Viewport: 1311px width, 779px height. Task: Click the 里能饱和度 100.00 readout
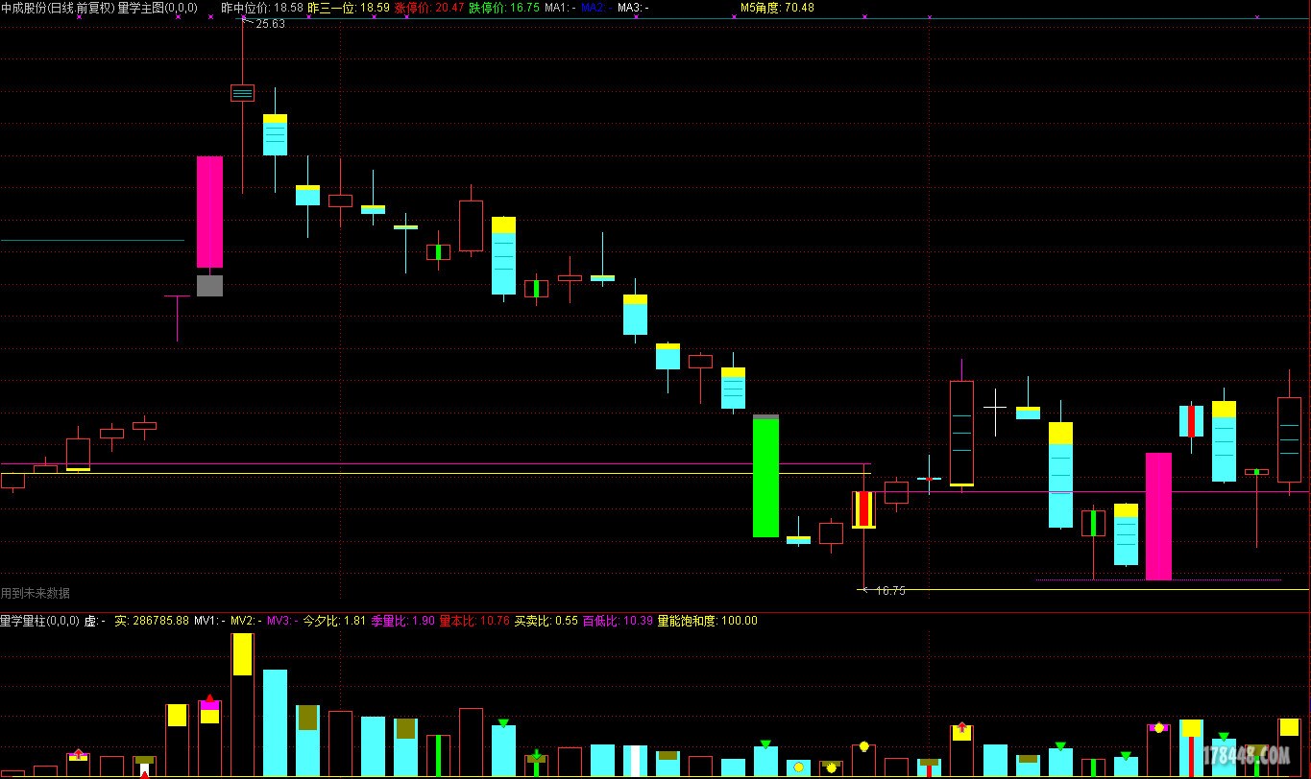[707, 622]
